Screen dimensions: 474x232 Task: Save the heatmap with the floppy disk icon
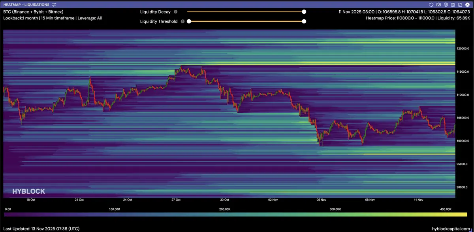click(453, 5)
